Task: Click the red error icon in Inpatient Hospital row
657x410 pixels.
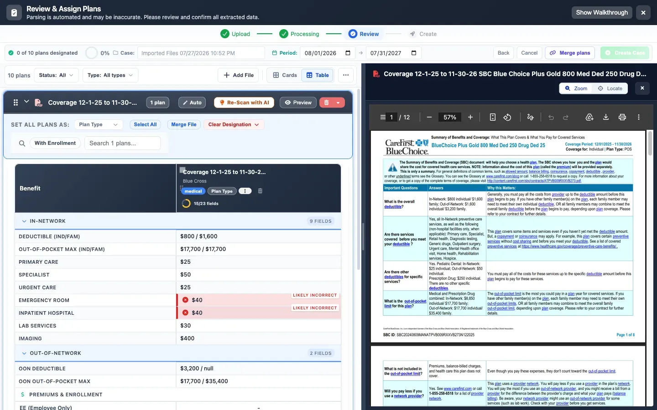Action: click(x=185, y=313)
